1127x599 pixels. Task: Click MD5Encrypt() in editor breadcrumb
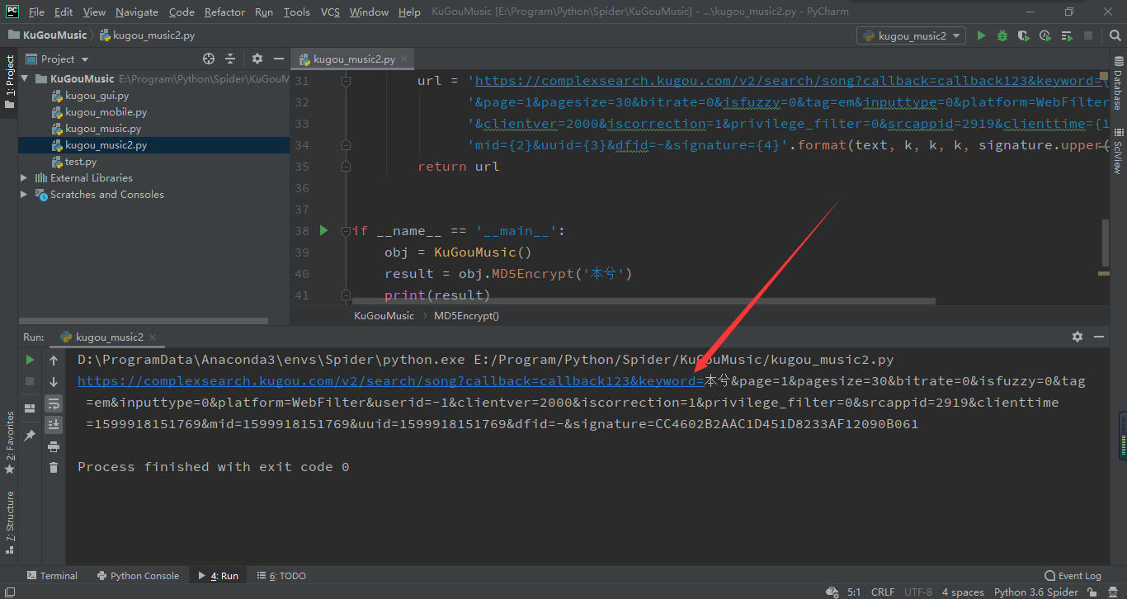point(466,315)
